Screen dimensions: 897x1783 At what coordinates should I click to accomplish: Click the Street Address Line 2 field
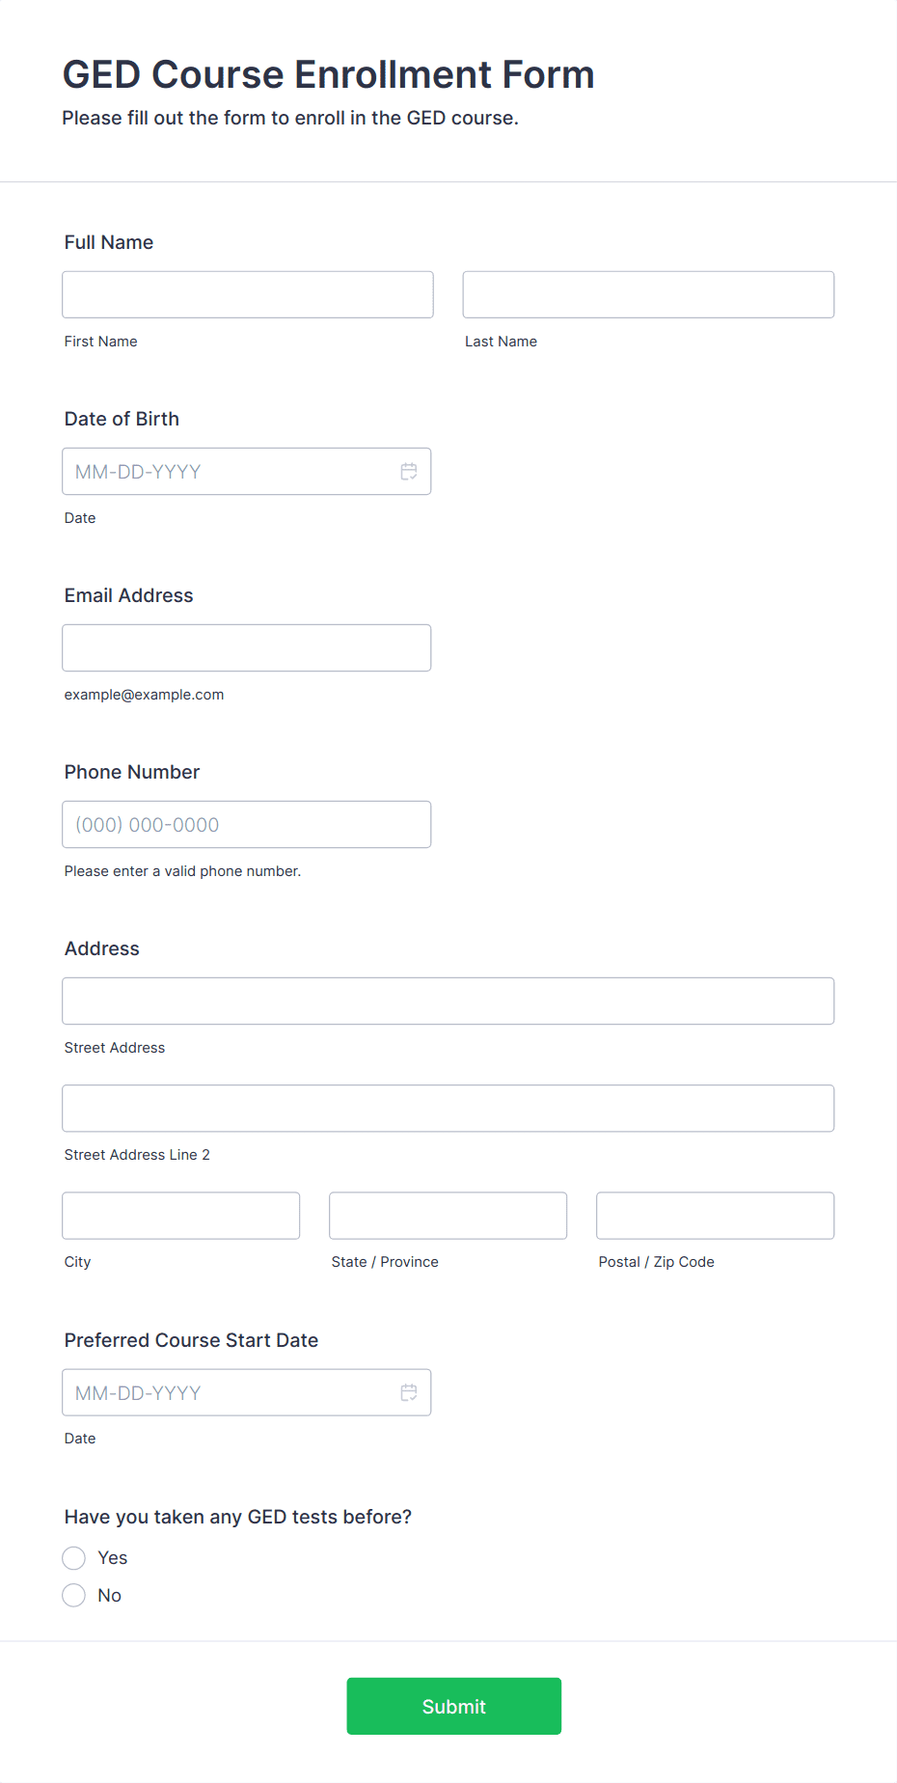pyautogui.click(x=448, y=1109)
